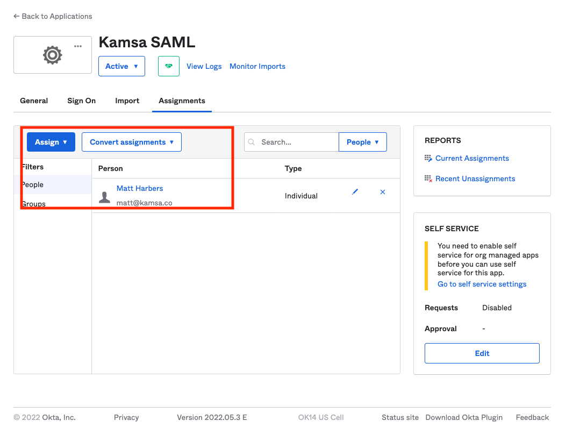
Task: Click the Individual type cell
Action: tap(301, 196)
